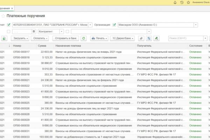Click the amount 5 123,33
The width and height of the screenshot is (210, 140).
[47, 57]
